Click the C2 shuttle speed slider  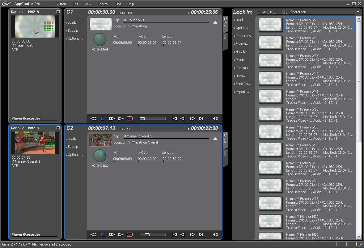[x=153, y=234]
